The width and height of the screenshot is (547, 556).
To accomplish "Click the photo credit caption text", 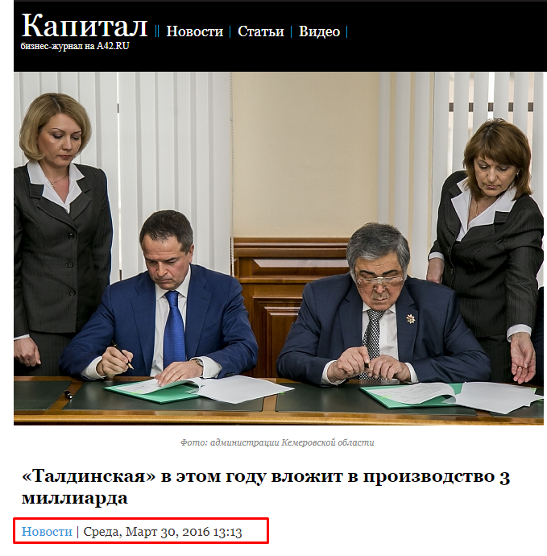I will [x=277, y=442].
